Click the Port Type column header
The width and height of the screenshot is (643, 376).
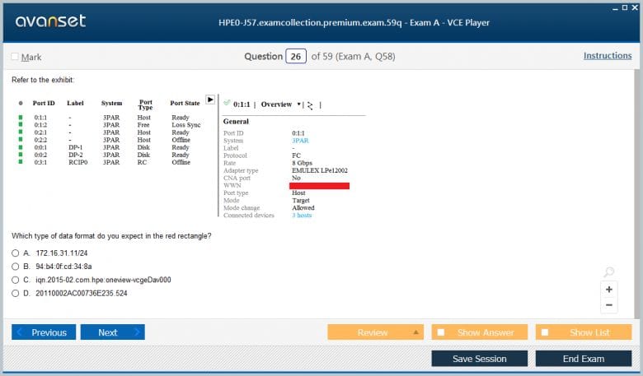click(146, 104)
